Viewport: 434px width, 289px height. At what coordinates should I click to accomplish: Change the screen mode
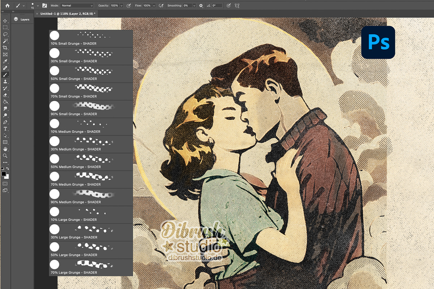pyautogui.click(x=5, y=190)
